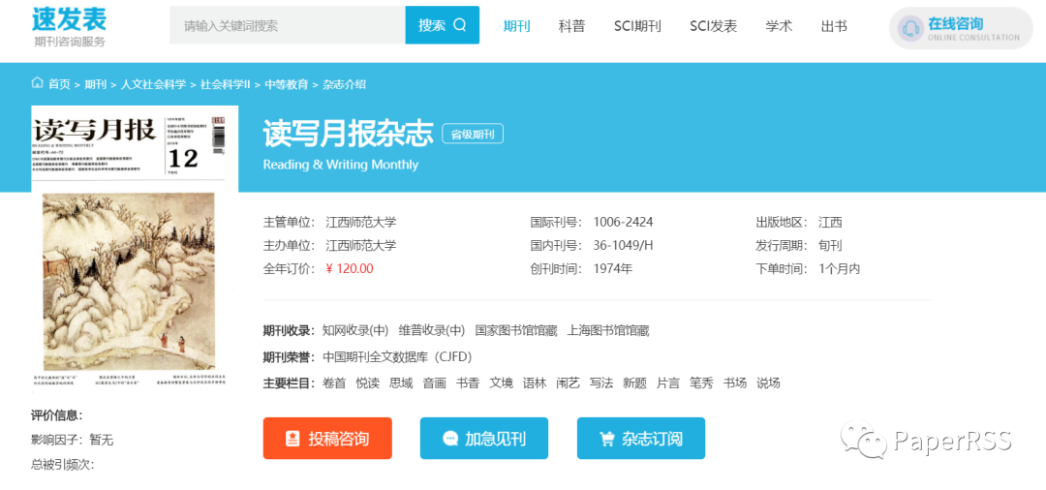The height and width of the screenshot is (490, 1046).
Task: Open the SCI期刊 navigation tab
Action: coord(637,26)
